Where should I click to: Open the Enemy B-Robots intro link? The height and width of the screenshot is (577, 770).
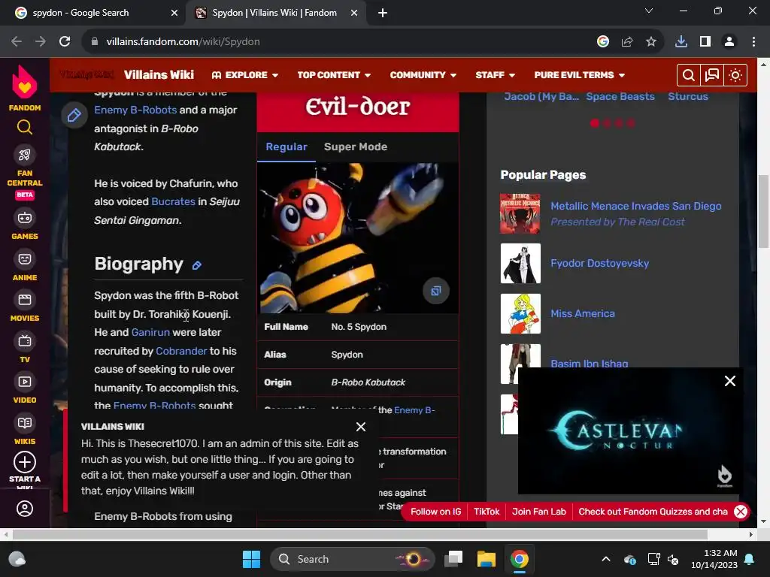135,110
